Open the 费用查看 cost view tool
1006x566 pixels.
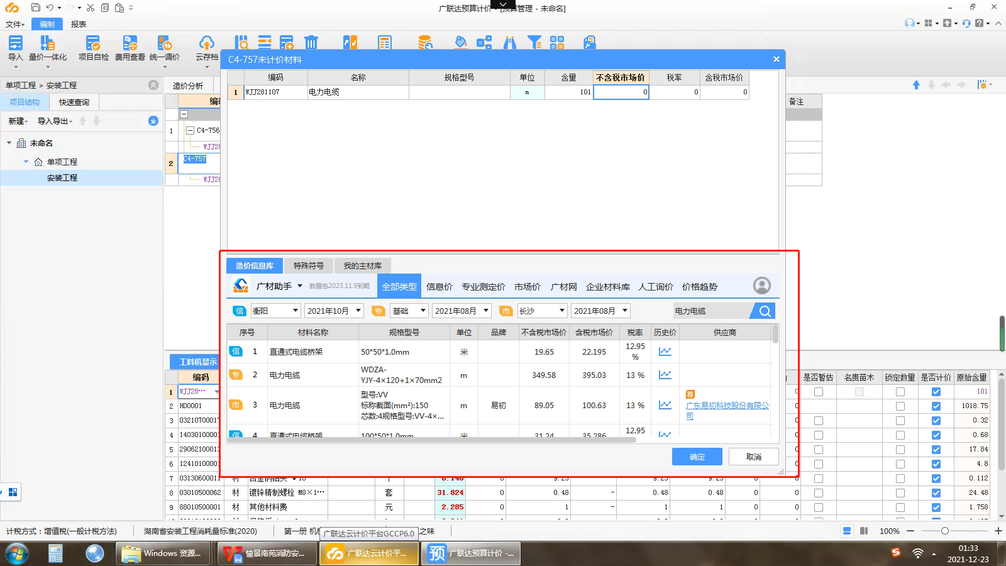coord(130,48)
